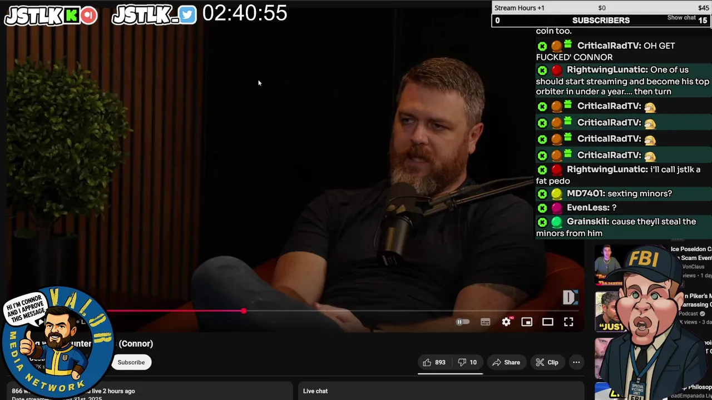712x400 pixels.
Task: Click RightwingLunatic's red chat avatar on the streaming message
Action: pos(557,70)
